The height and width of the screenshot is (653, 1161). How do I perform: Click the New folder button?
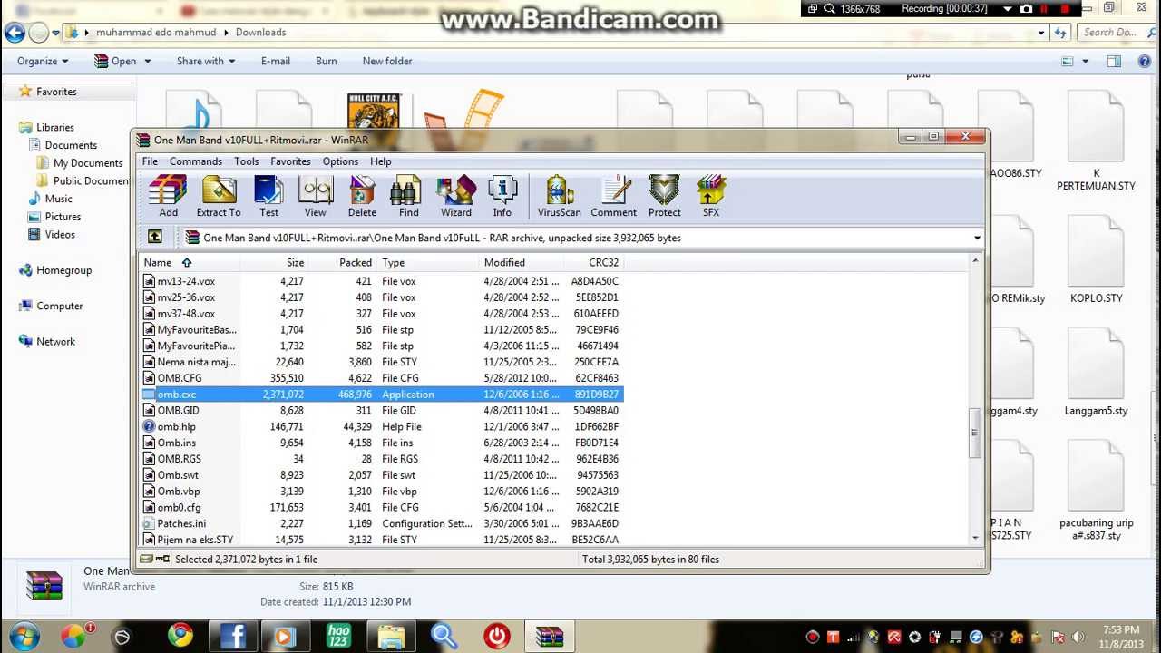pos(387,62)
